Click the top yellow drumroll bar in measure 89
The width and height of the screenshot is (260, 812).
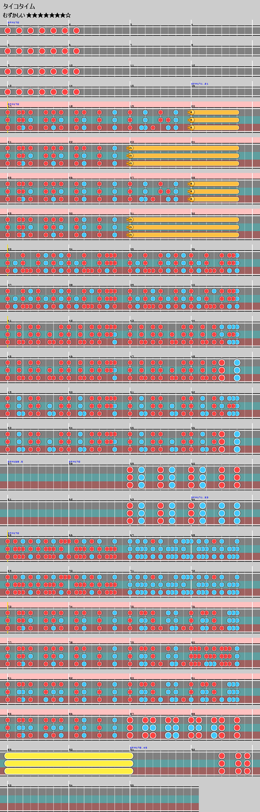click(x=69, y=756)
